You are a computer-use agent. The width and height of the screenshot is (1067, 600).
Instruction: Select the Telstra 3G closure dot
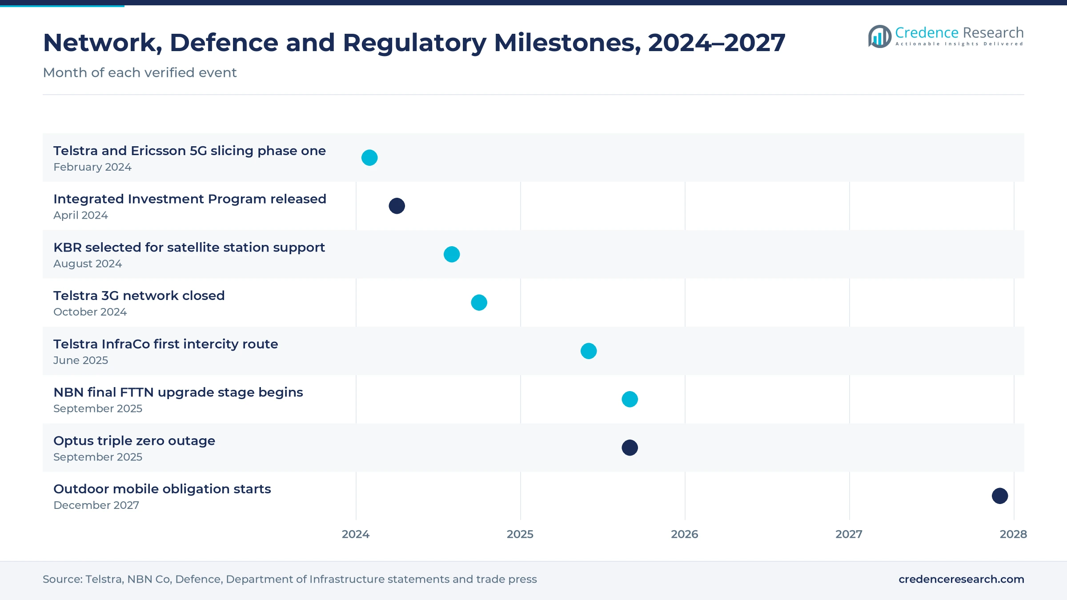point(479,303)
